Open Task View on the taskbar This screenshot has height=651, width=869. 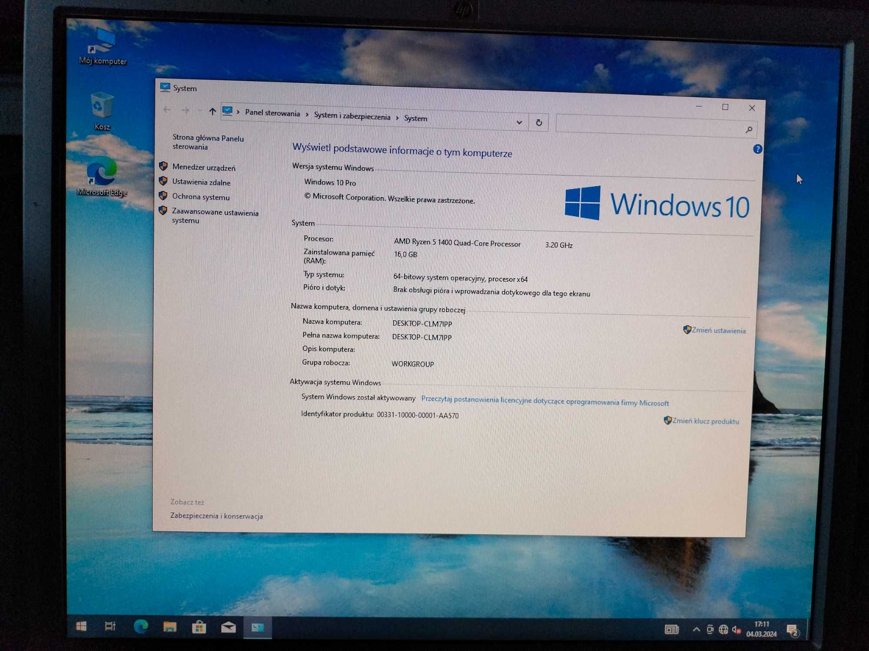pos(110,626)
